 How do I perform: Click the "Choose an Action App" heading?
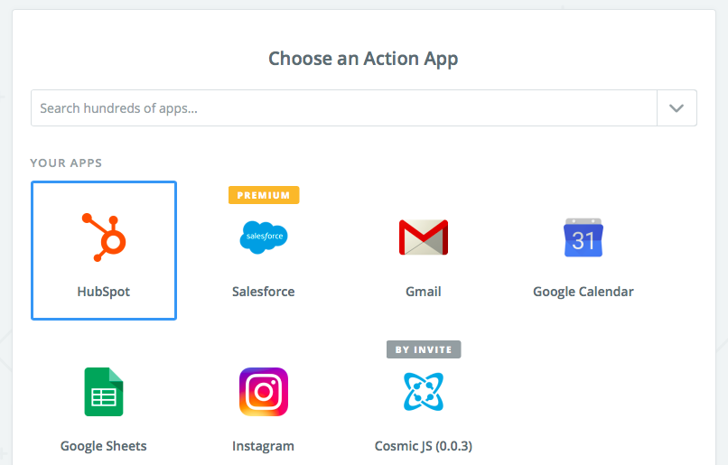point(363,60)
